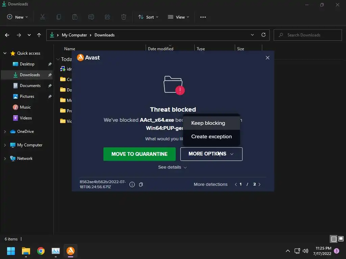Click the Rename icon in toolbar
Image resolution: width=346 pixels, height=259 pixels.
pos(91,17)
